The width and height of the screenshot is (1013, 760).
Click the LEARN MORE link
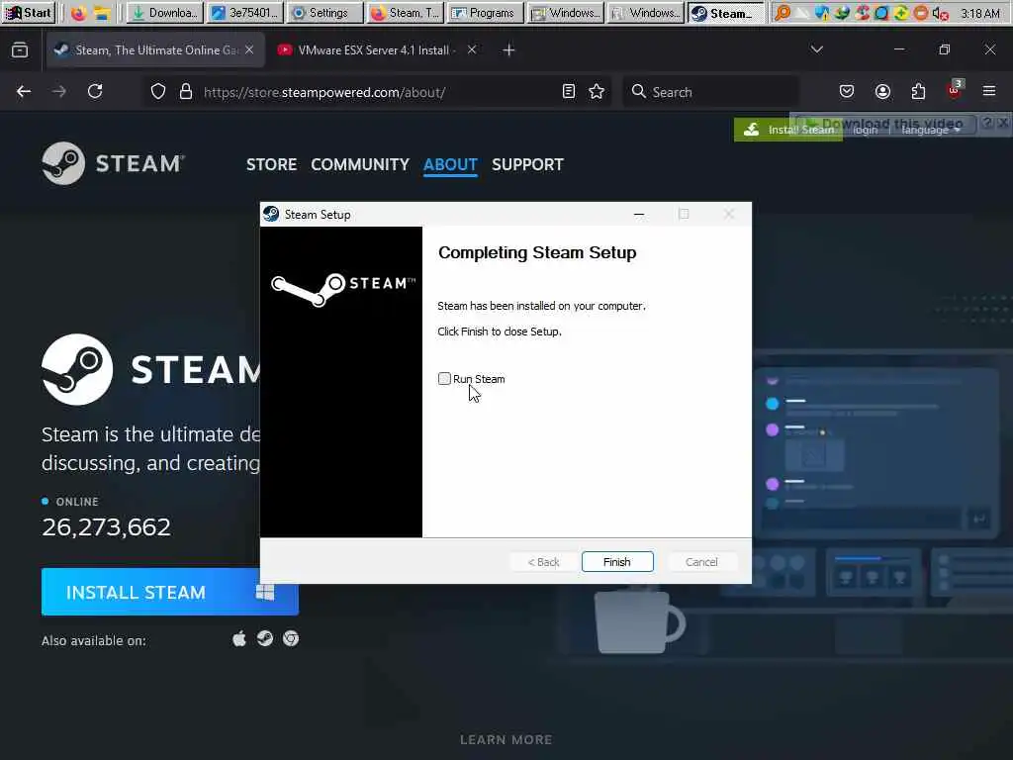[506, 739]
